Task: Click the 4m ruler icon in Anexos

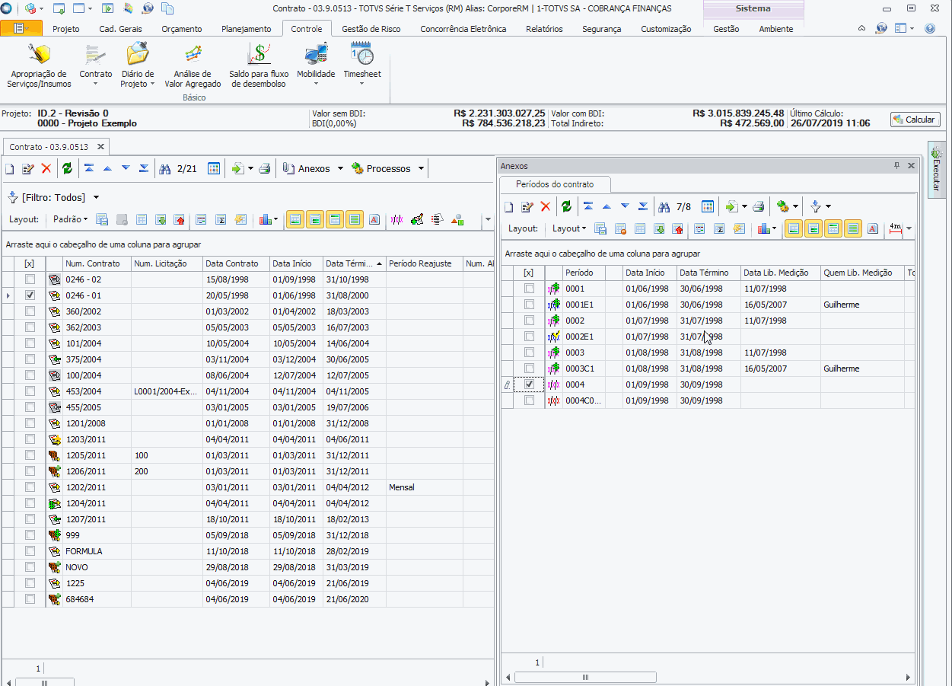Action: coord(896,228)
